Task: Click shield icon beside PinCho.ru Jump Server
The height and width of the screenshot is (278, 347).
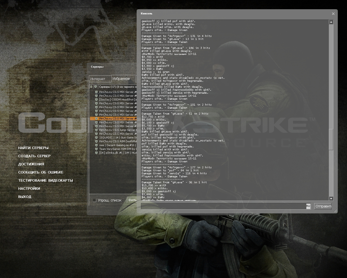Action: point(96,130)
